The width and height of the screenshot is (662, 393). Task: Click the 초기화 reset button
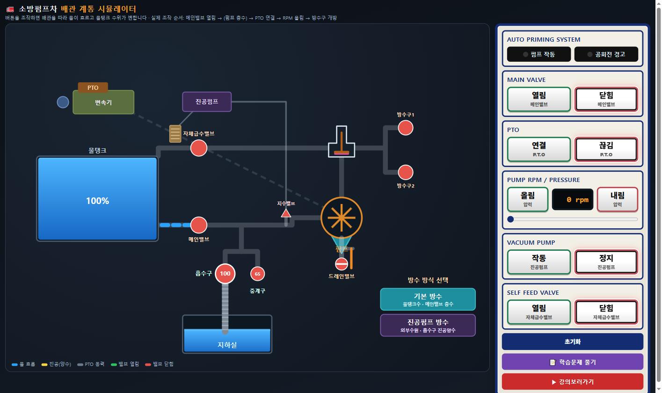pos(573,342)
